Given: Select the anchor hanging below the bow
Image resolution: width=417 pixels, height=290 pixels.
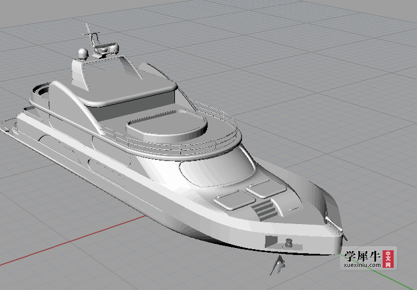Looking at the screenshot, I should click(x=278, y=265).
